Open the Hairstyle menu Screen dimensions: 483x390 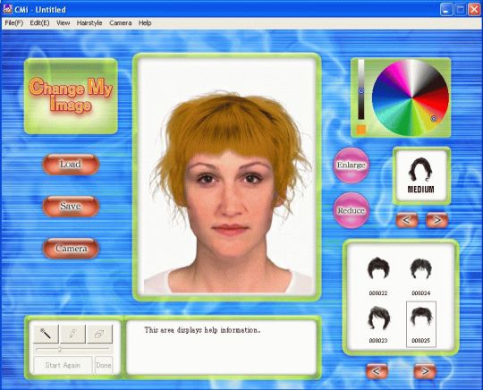(89, 22)
